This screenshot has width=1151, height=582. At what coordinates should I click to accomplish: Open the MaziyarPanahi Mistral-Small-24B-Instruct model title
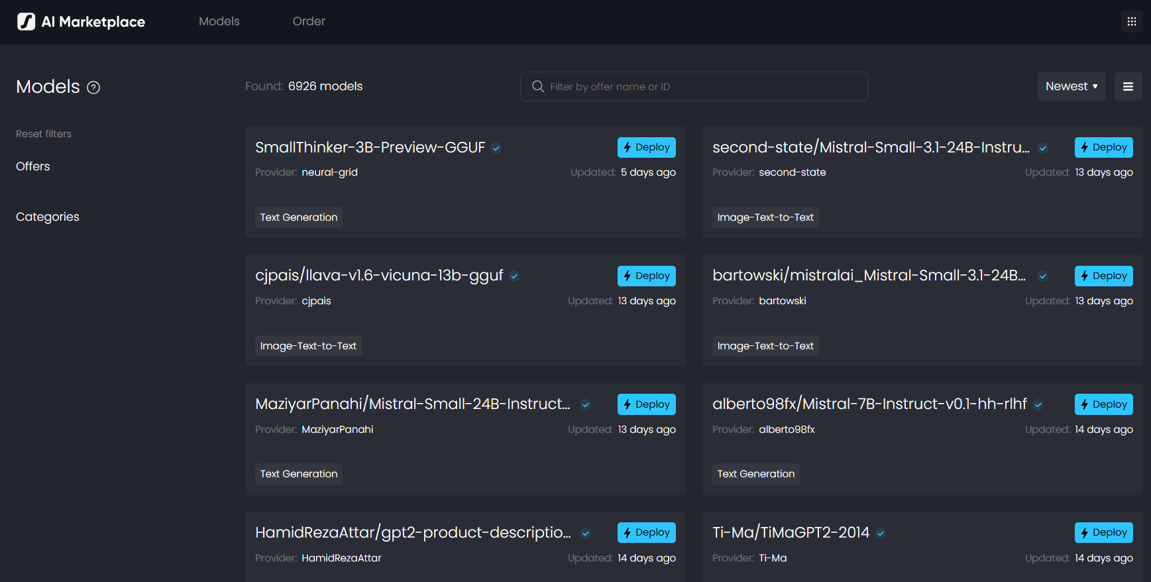point(412,404)
